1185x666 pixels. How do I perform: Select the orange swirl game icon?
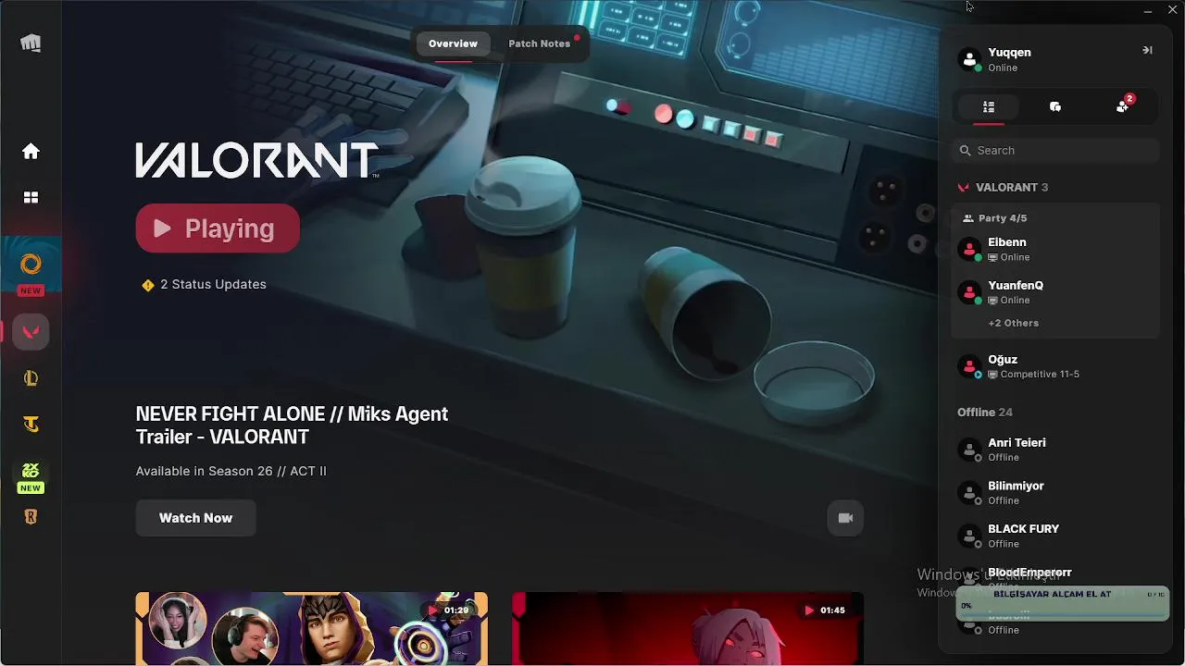[31, 265]
